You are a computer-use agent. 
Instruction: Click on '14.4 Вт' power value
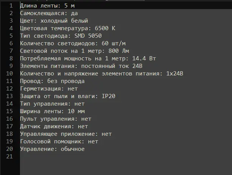tap(144, 58)
